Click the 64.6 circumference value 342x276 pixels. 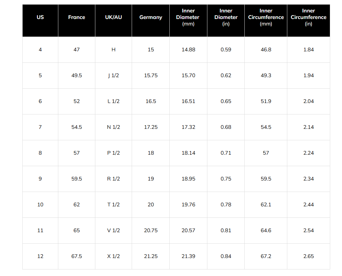coord(266,231)
